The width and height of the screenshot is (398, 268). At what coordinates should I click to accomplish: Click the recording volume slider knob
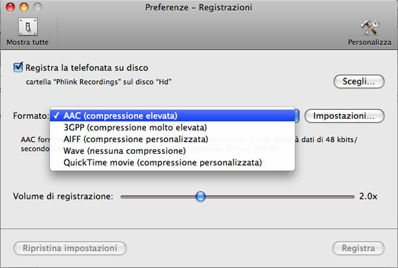click(x=201, y=196)
